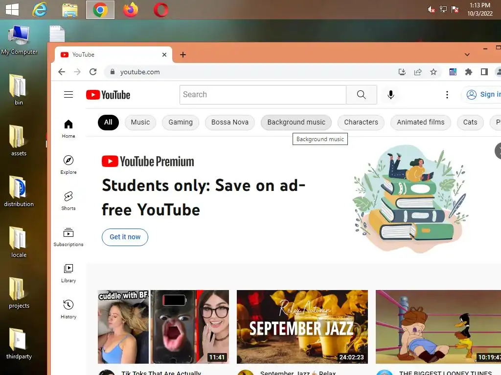
Task: Click the magnifying glass search button
Action: 362,94
